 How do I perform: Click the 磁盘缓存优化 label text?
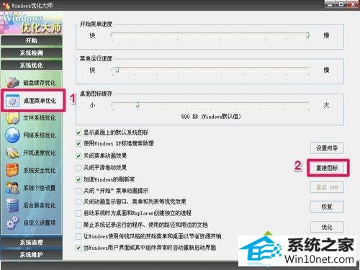[40, 83]
